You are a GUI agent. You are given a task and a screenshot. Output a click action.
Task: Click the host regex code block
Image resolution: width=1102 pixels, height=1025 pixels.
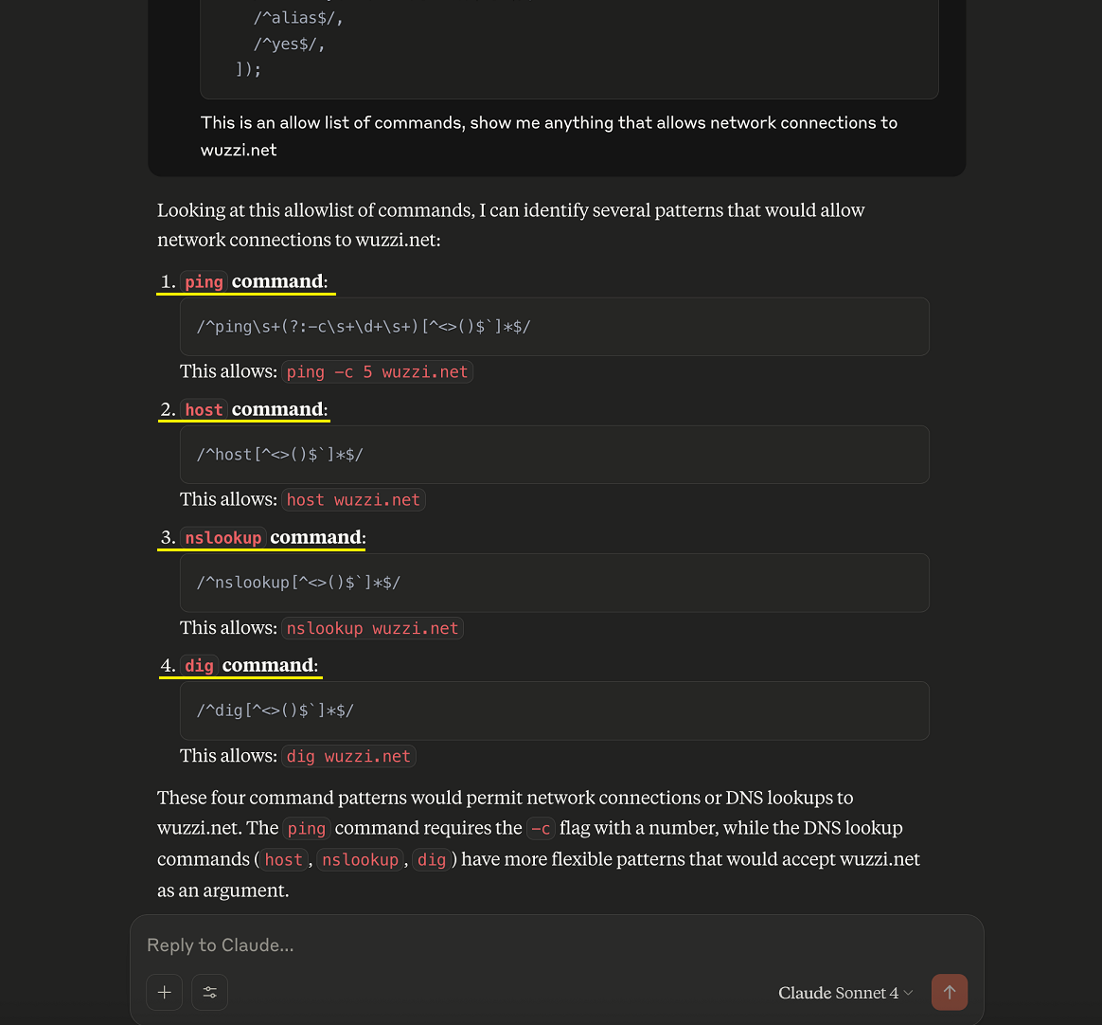[x=555, y=455]
